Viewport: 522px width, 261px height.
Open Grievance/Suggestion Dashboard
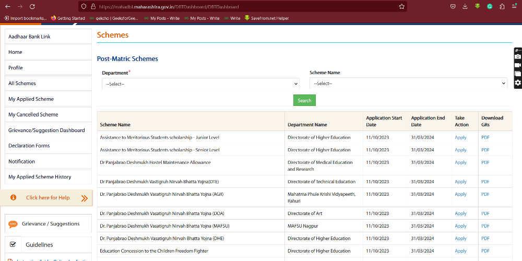(x=48, y=130)
